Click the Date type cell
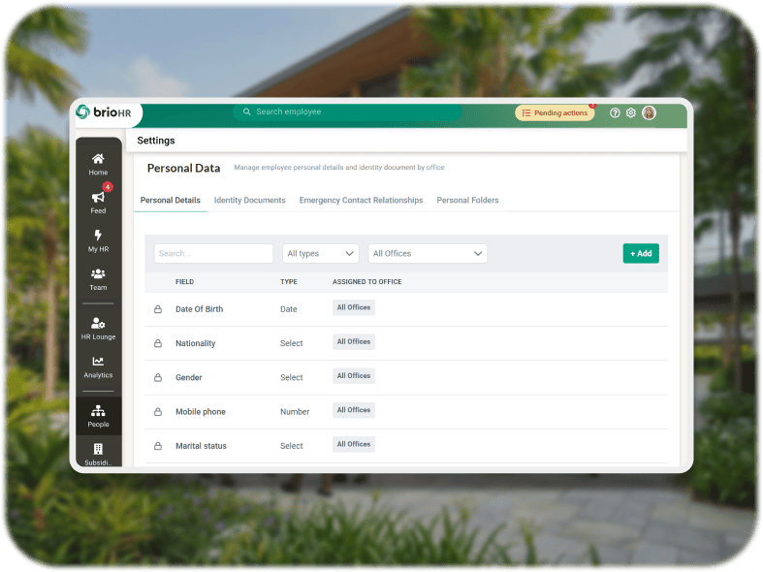The image size is (763, 572). coord(289,309)
